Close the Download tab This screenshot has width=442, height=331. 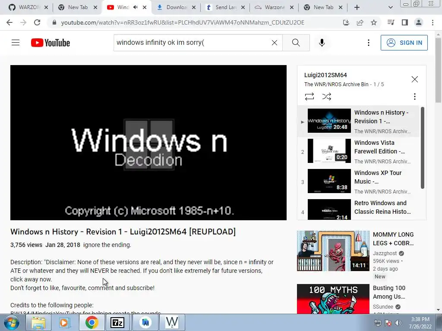[x=194, y=7]
